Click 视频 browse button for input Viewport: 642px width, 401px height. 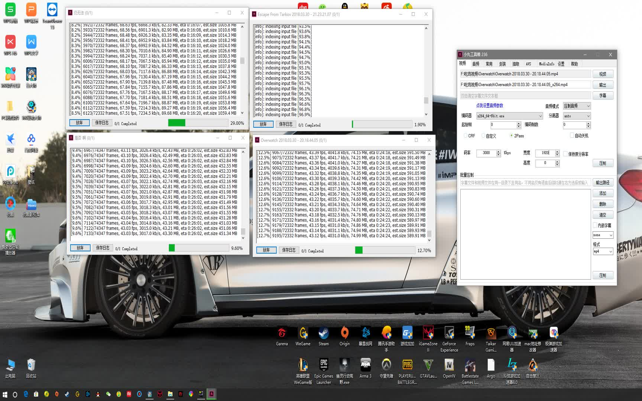pos(603,74)
